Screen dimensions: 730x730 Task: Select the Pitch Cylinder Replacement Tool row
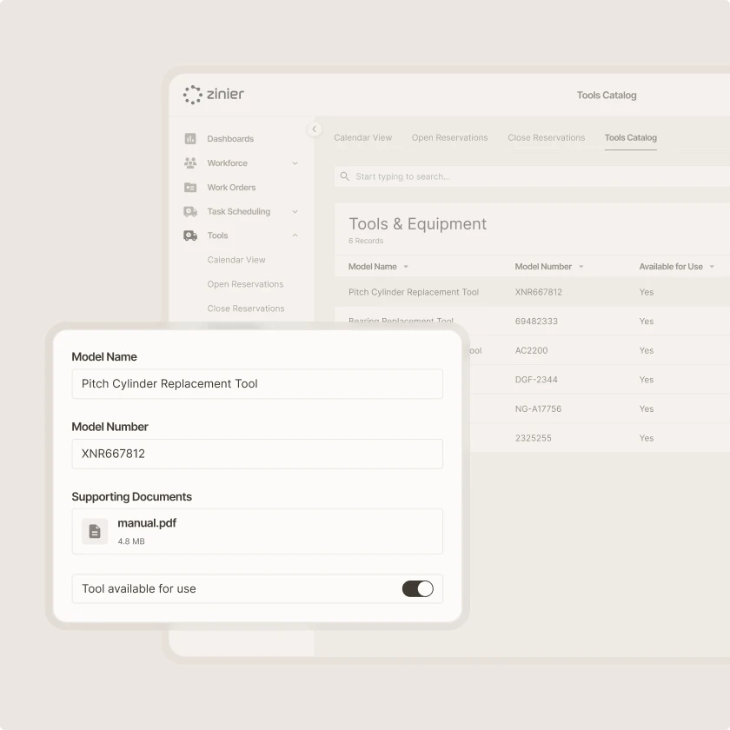pos(532,292)
